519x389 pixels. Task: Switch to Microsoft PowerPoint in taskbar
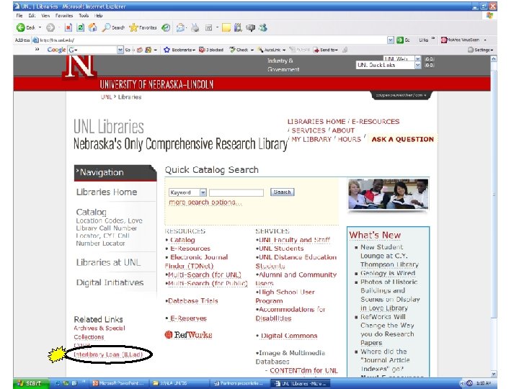(118, 383)
